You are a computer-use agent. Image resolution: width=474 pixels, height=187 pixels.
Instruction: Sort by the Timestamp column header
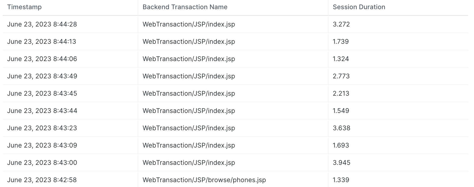[24, 7]
